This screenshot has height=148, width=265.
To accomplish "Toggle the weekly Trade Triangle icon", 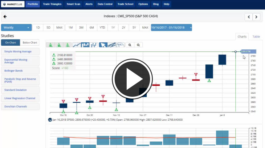I will (x=59, y=45).
